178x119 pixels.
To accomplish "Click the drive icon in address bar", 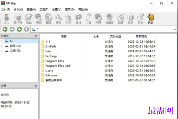I will [x=34, y=29].
